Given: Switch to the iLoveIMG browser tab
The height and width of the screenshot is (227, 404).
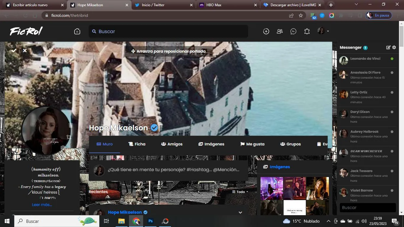Looking at the screenshot, I should point(292,5).
